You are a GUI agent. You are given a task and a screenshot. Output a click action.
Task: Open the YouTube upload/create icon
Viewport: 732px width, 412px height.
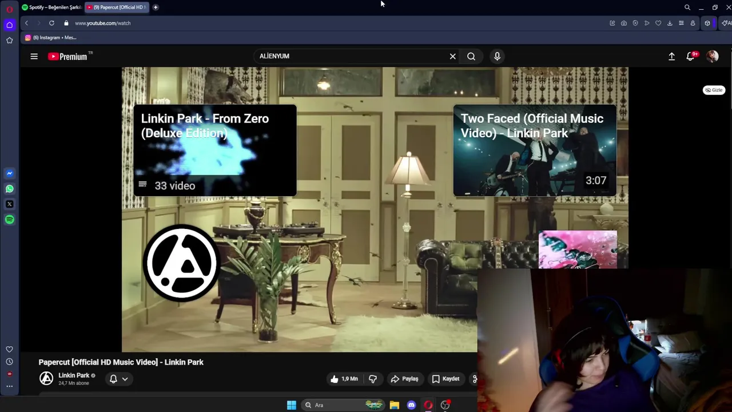672,56
